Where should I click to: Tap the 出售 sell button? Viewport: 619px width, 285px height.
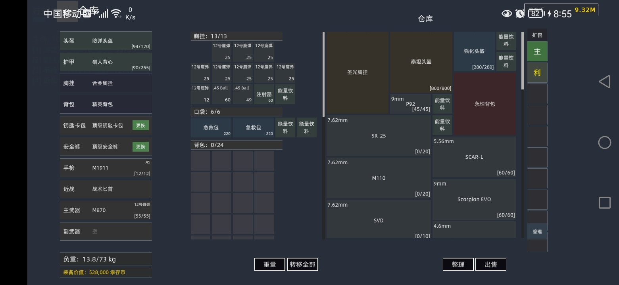point(491,264)
